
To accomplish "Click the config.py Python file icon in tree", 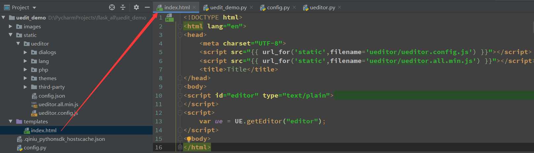I will click(x=19, y=147).
